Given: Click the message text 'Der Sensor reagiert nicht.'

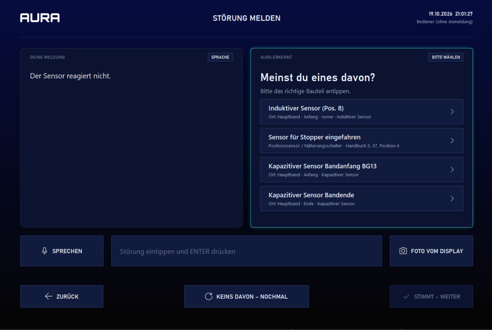Looking at the screenshot, I should pyautogui.click(x=70, y=76).
